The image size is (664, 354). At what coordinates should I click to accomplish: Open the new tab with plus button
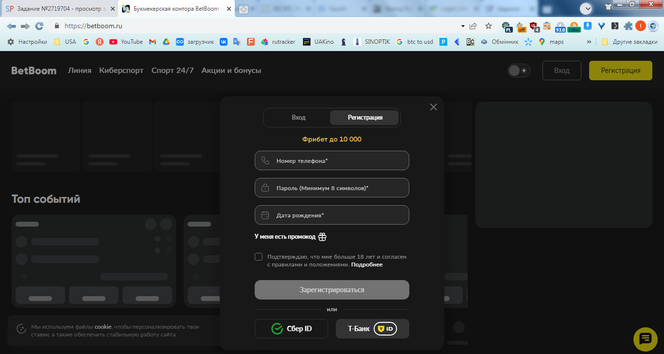[243, 9]
